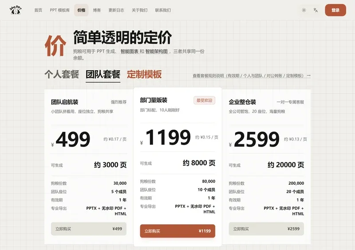Click the 部门量贩装 card title
This screenshot has height=250, width=355.
154,100
